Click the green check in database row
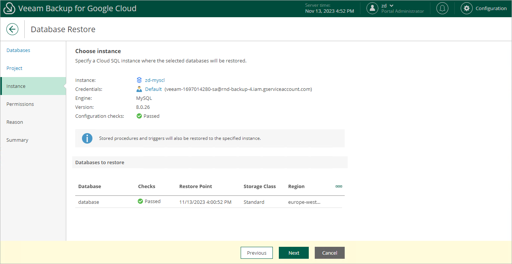This screenshot has width=512, height=264. [140, 201]
